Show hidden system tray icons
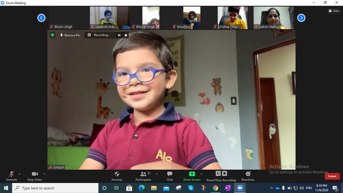 271,188
